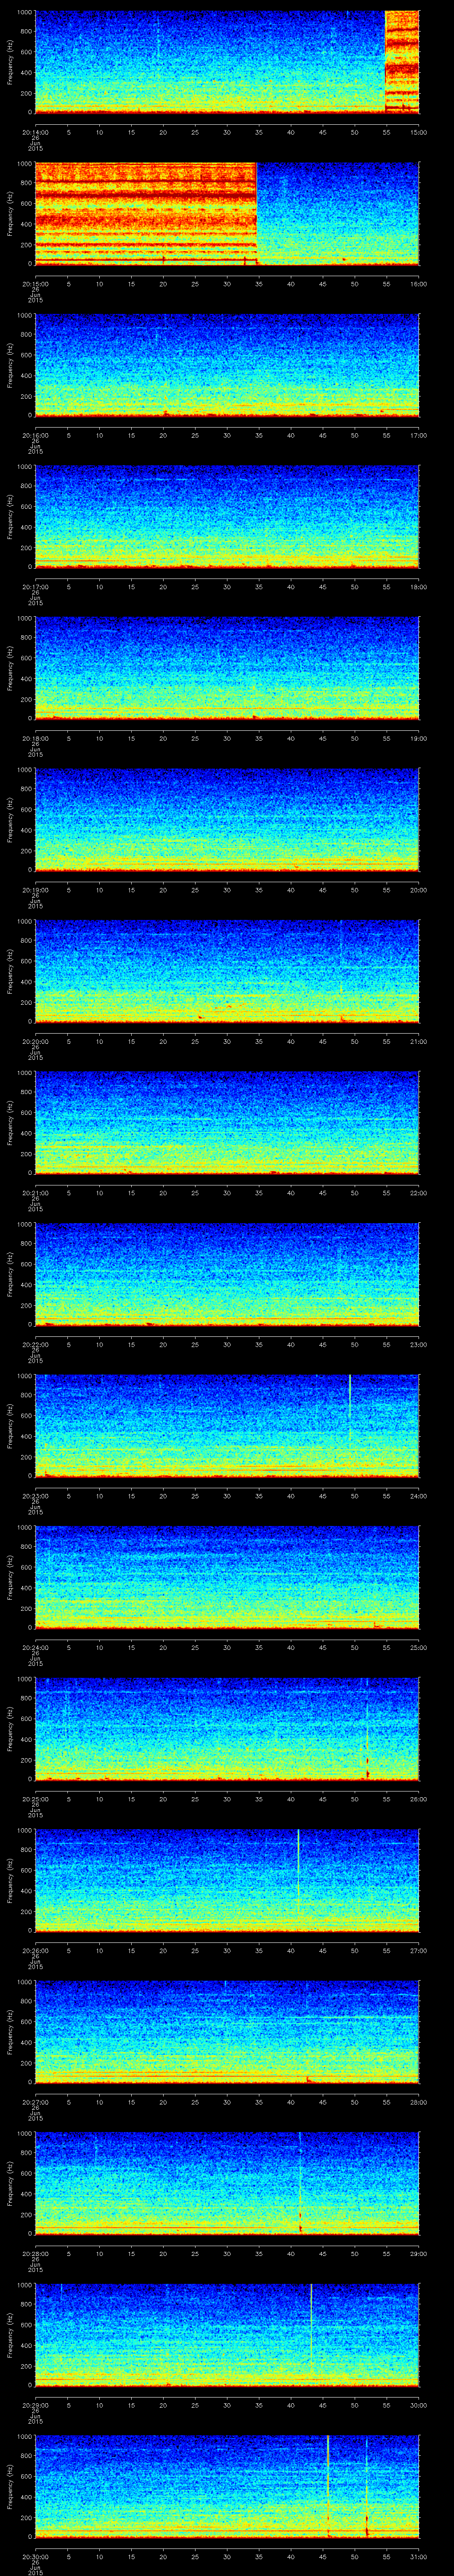Click on the '20:22:00' start time label
This screenshot has height=2576, width=454.
click(x=36, y=1344)
